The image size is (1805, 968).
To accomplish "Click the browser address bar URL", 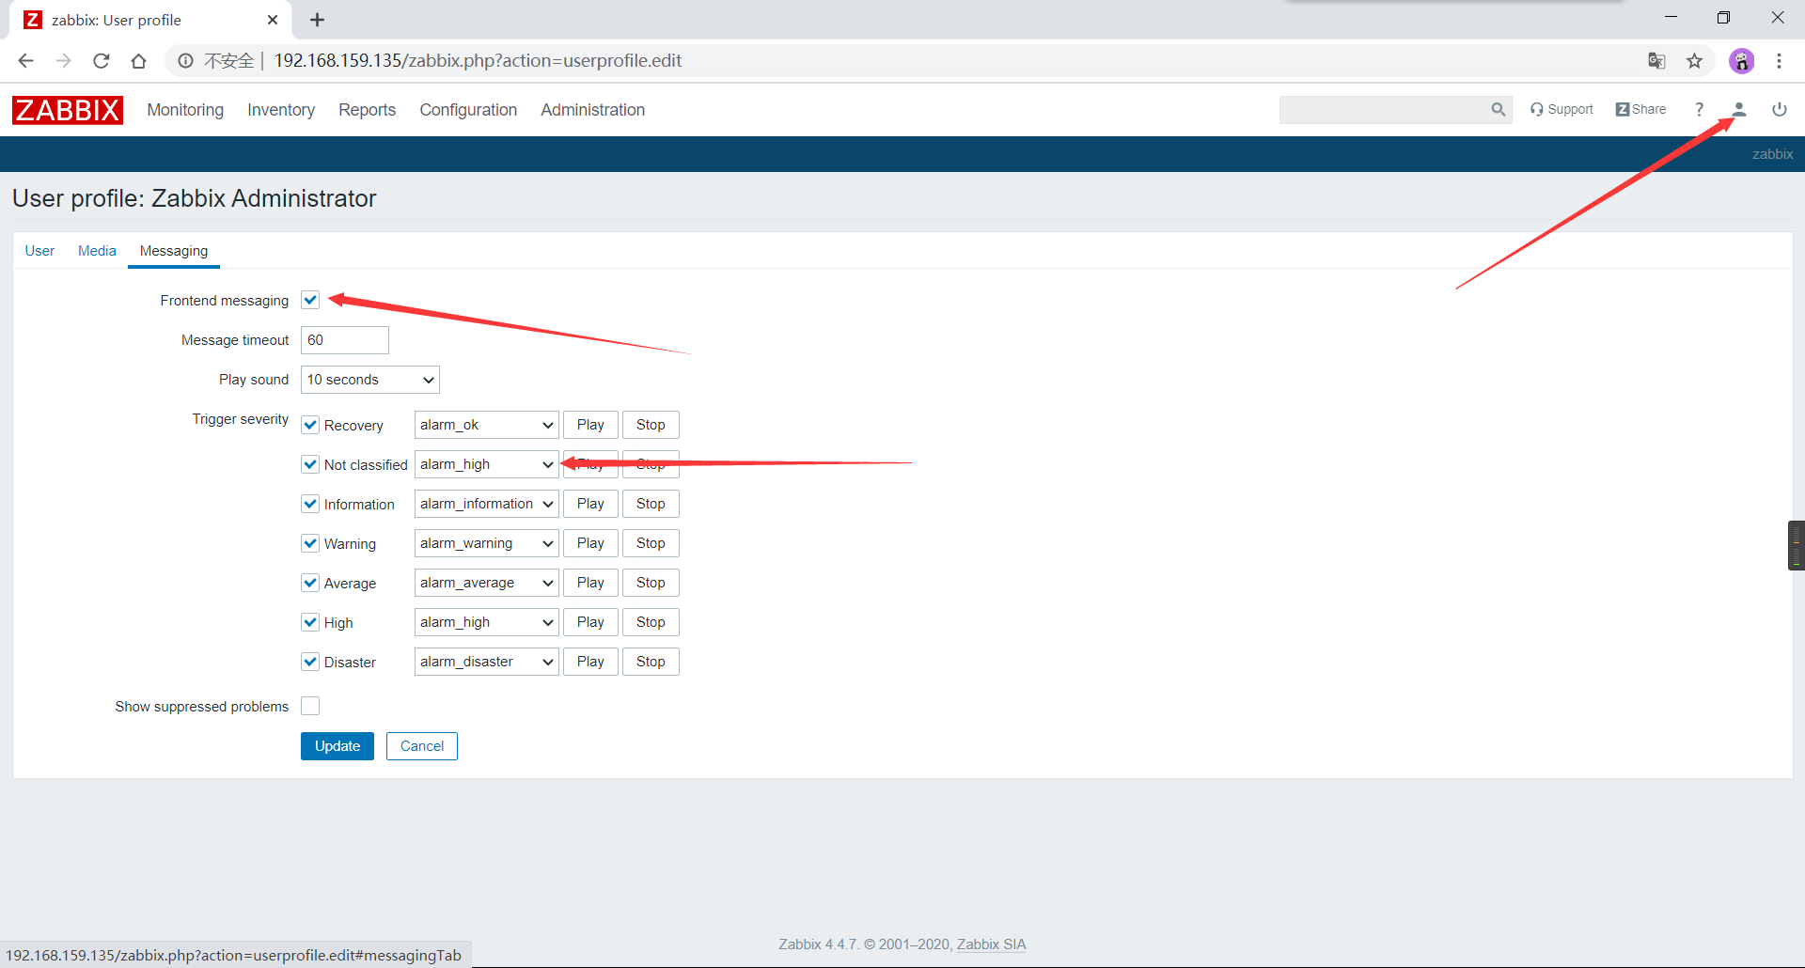I will pyautogui.click(x=478, y=61).
